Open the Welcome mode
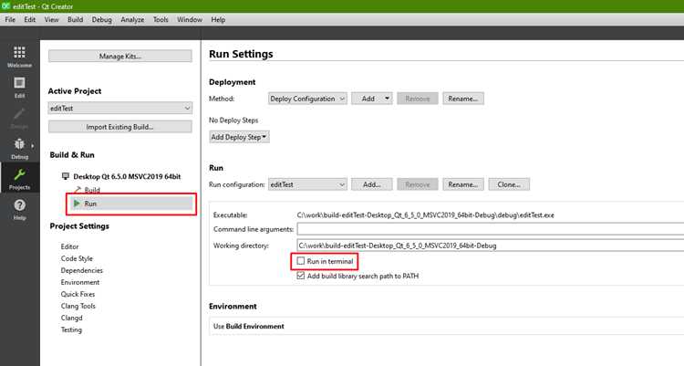The height and width of the screenshot is (366, 684). 20,57
